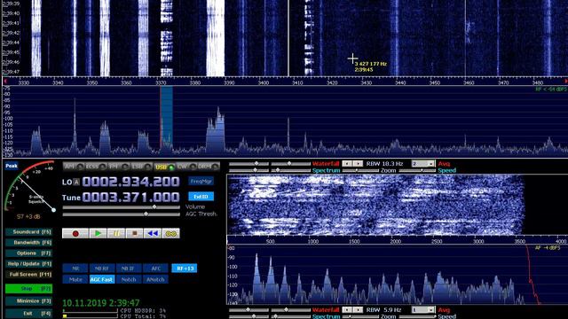The image size is (568, 319).
Task: Click the red right arrow on RF frequency scale
Action: [x=565, y=81]
